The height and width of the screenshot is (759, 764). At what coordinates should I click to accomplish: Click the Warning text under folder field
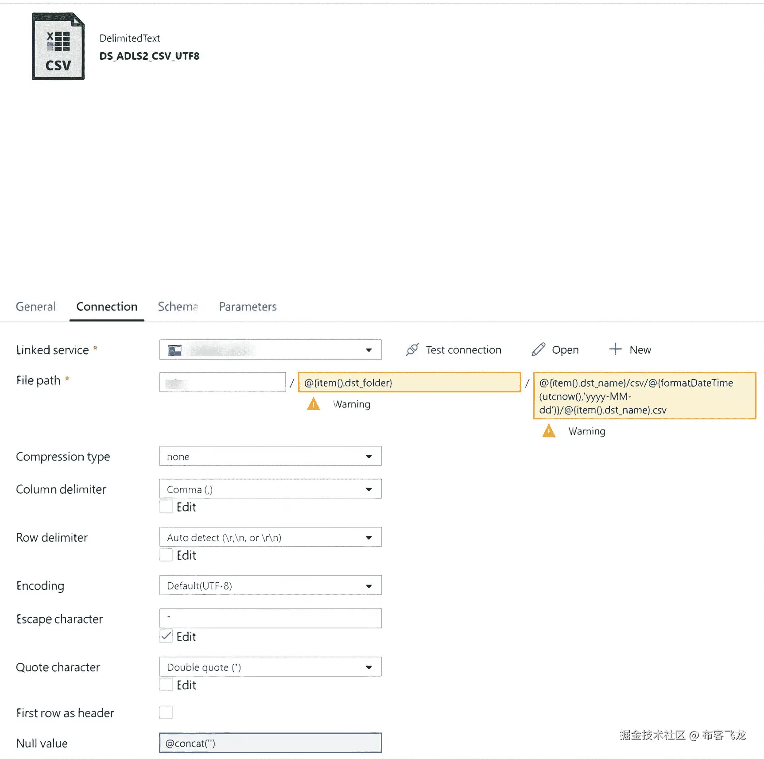(x=352, y=404)
